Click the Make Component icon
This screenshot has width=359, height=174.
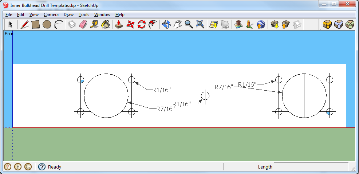coord(72,24)
